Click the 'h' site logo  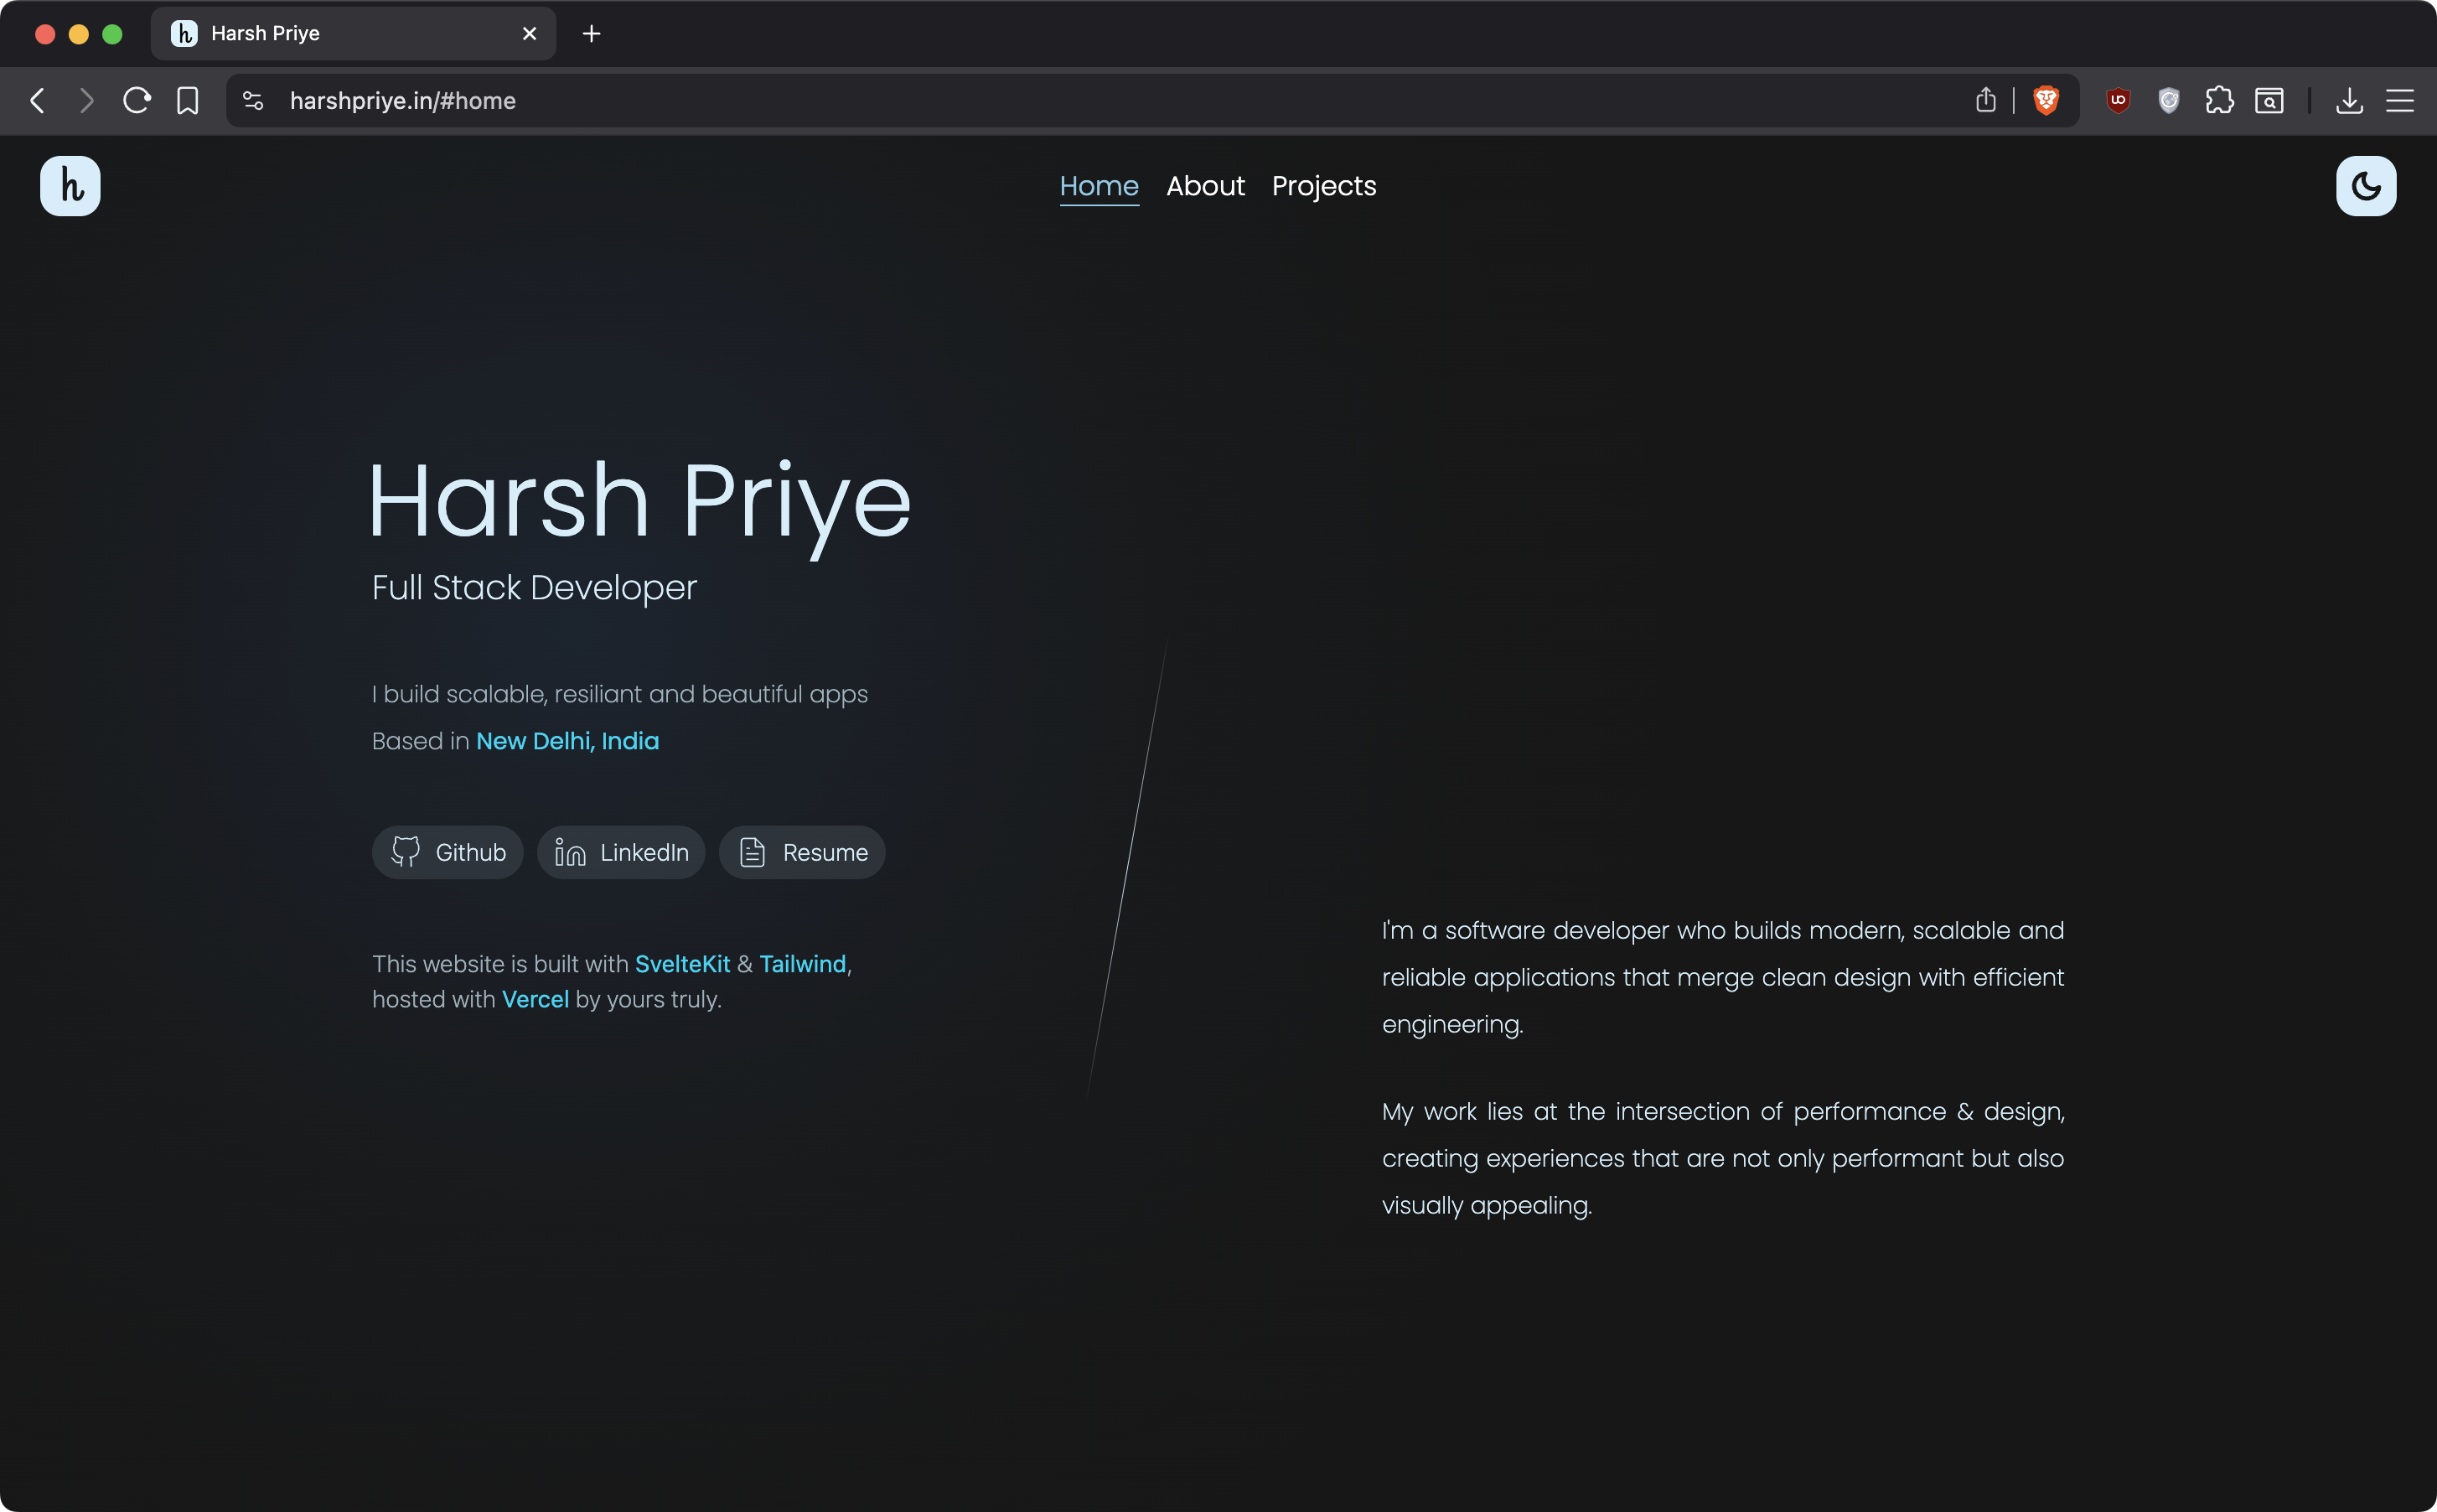coord(70,186)
